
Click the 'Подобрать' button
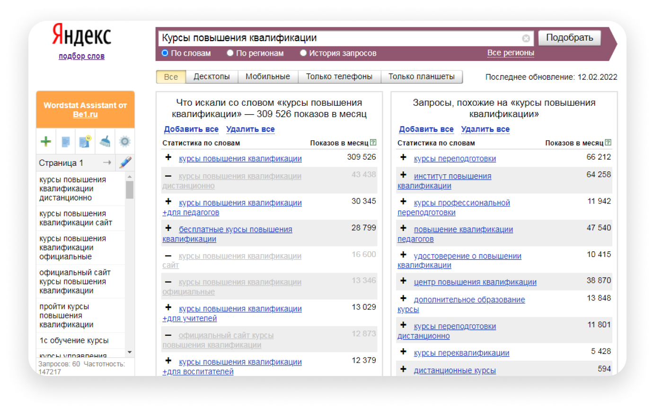[x=570, y=38]
